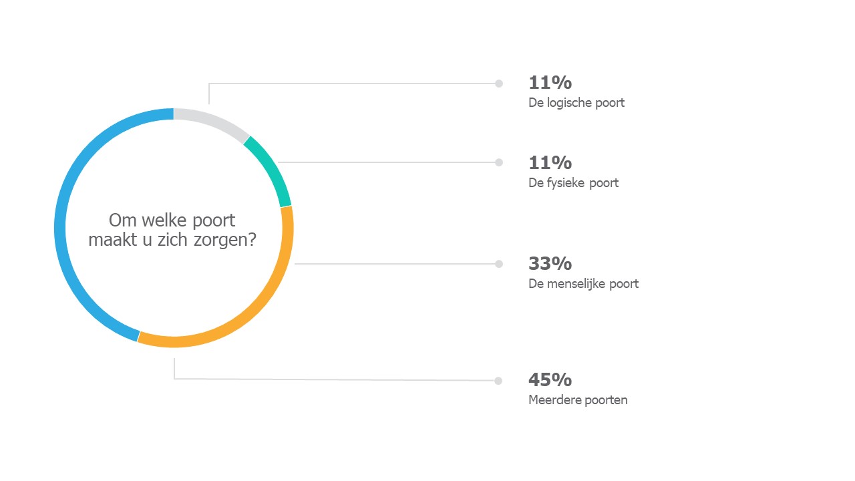Select the 'De menselijke poort' label
Viewport: 855px width, 481px height.
(583, 284)
